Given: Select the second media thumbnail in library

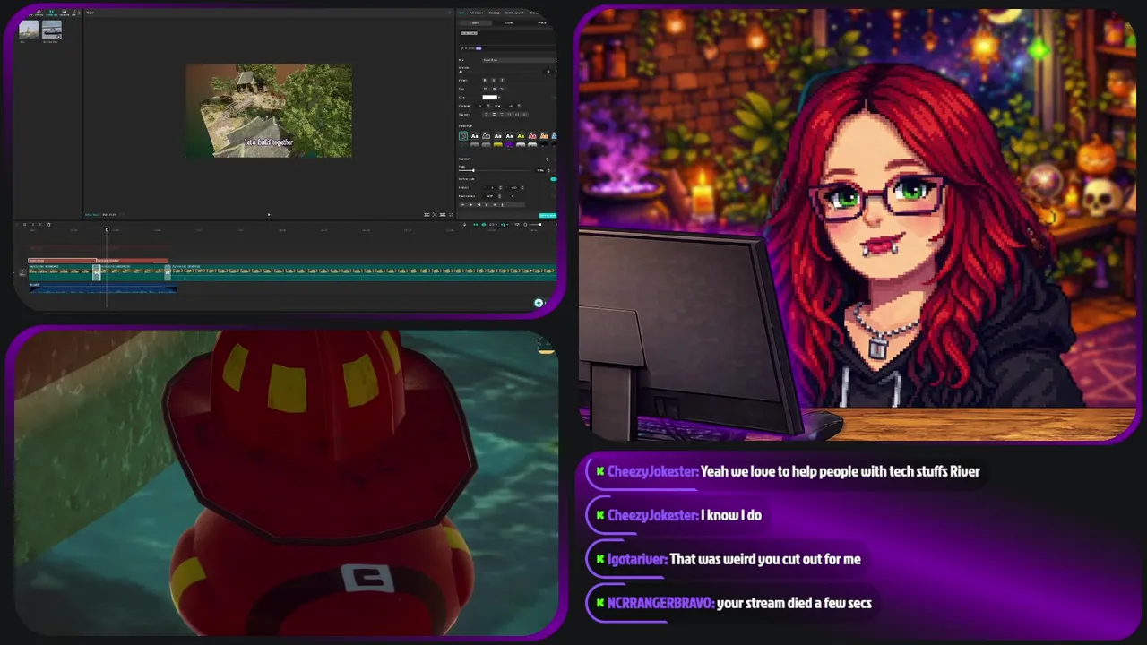Looking at the screenshot, I should 51,30.
